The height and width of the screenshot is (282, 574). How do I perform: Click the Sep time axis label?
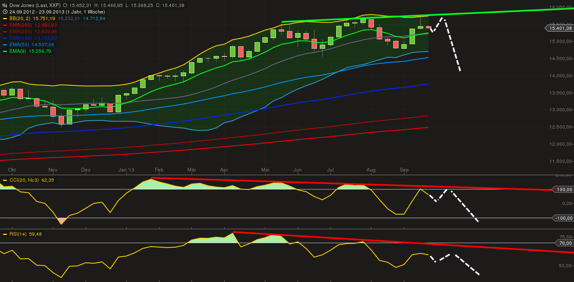[x=404, y=169]
